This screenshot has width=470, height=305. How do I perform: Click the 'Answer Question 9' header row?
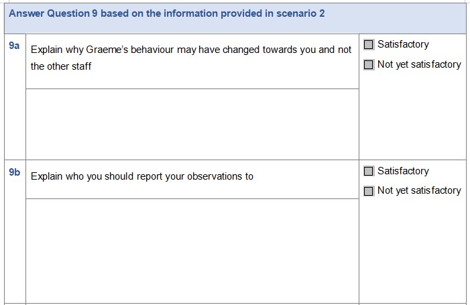point(235,16)
